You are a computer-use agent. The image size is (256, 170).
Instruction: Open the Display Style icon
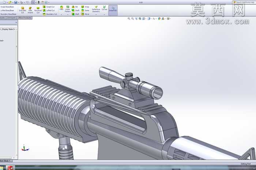(x=149, y=19)
